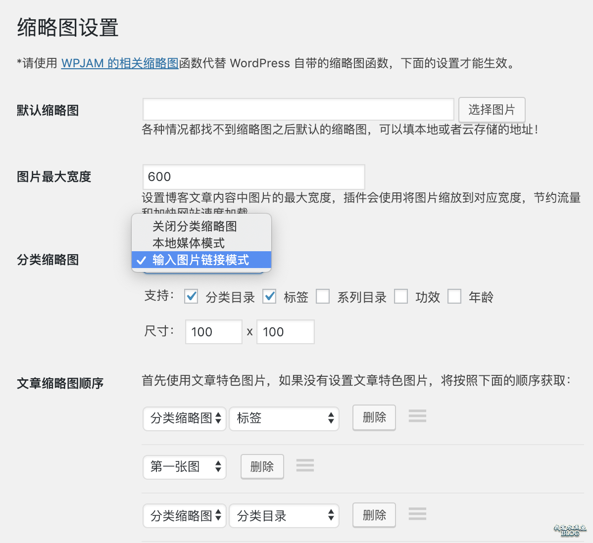The width and height of the screenshot is (593, 543).
Task: Open the 分类缩略图 dropdown beside 分类目录
Action: click(185, 516)
